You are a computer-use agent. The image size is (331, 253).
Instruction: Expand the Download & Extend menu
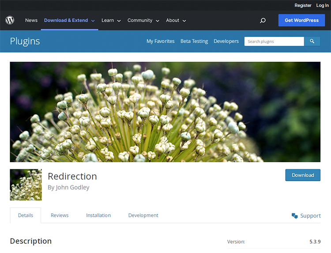(x=69, y=20)
